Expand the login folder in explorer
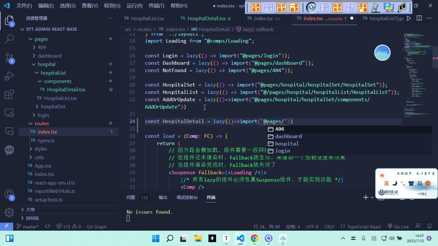The image size is (438, 246). coord(43,115)
